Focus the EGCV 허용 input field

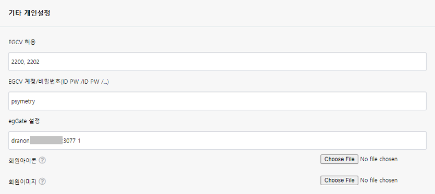[217, 61]
